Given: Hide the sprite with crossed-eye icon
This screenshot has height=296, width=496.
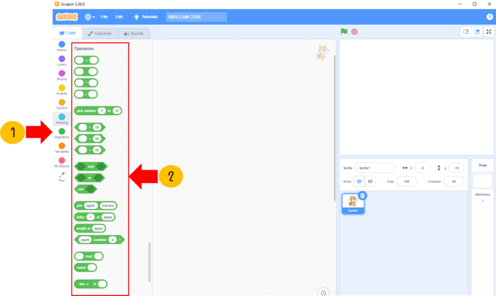Looking at the screenshot, I should pos(371,181).
